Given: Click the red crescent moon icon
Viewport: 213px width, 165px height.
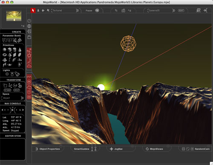Looking at the screenshot, I should (29, 61).
